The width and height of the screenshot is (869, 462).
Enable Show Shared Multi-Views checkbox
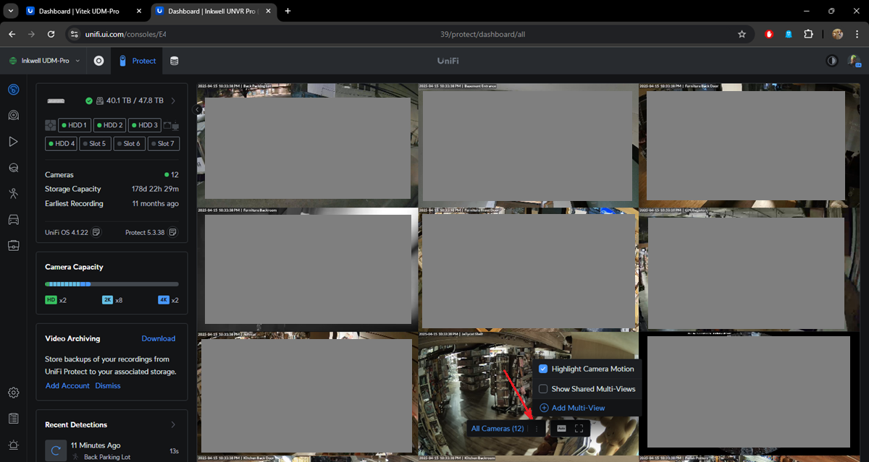coord(543,389)
